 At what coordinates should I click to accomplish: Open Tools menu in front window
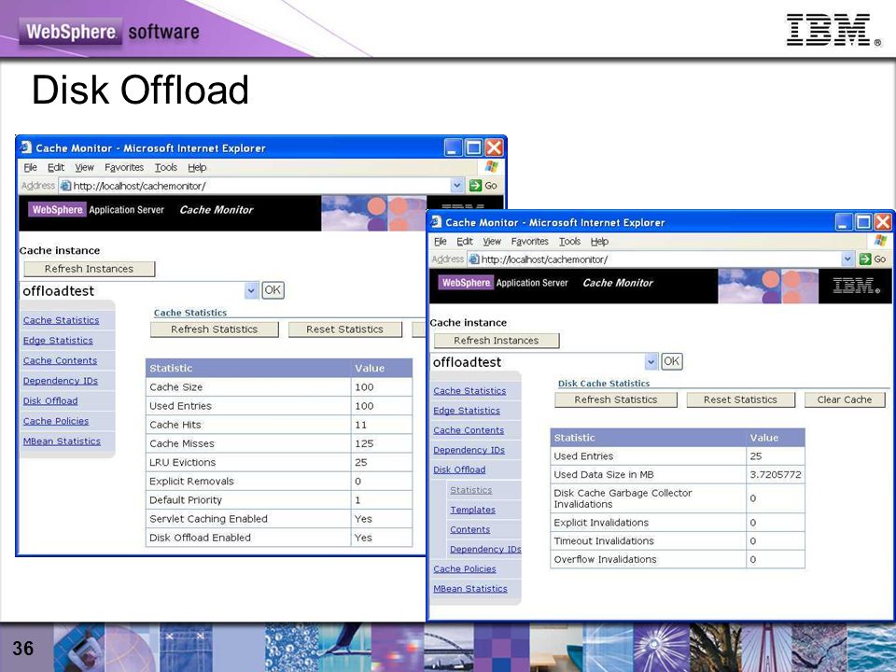569,241
